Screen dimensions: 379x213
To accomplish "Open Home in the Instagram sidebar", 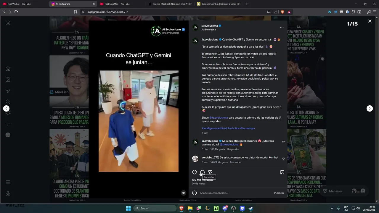I will [x=8, y=69].
